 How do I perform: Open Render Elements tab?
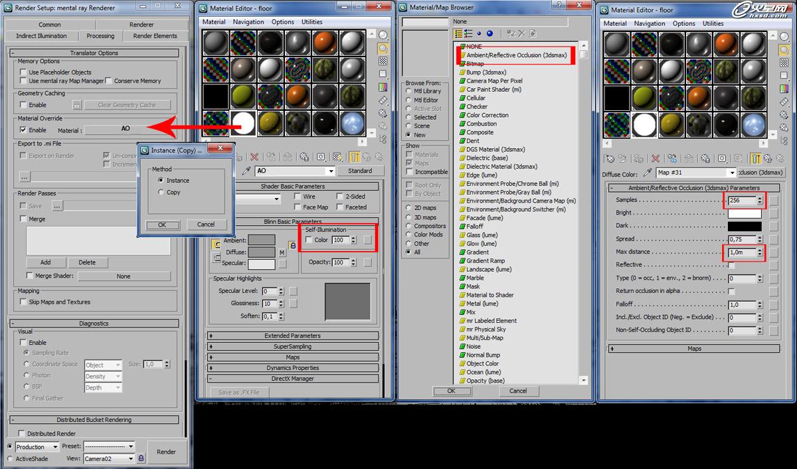155,36
